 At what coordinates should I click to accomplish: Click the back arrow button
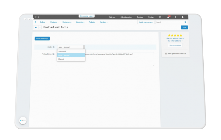pyautogui.click(x=36, y=27)
